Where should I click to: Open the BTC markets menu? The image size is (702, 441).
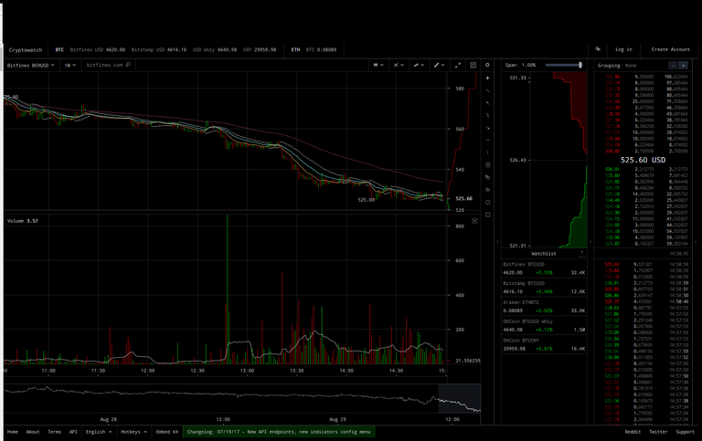59,49
